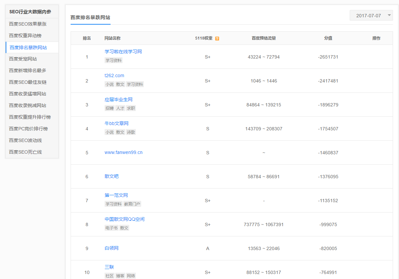Click 散文 tag under t262.com

tap(120, 84)
